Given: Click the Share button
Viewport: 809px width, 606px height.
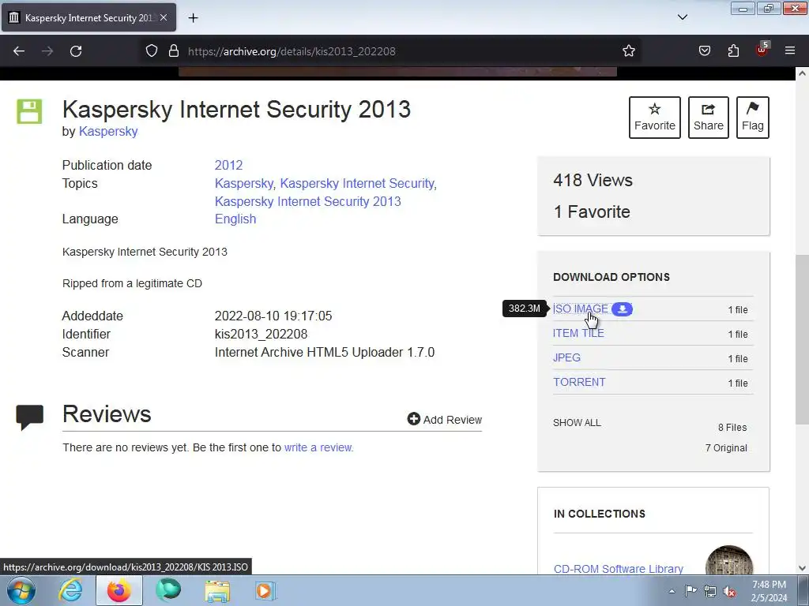Looking at the screenshot, I should click(x=709, y=118).
